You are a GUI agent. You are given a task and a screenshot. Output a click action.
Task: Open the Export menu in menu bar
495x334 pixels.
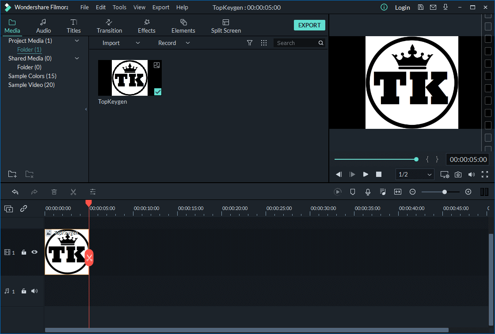click(x=160, y=7)
